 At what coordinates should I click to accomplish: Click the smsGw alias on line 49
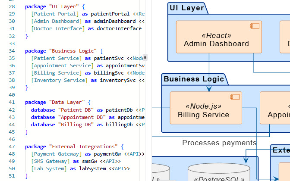tap(89, 162)
